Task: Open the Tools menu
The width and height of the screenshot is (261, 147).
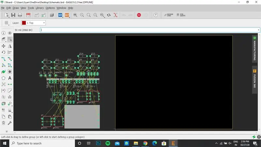Action: [31, 8]
